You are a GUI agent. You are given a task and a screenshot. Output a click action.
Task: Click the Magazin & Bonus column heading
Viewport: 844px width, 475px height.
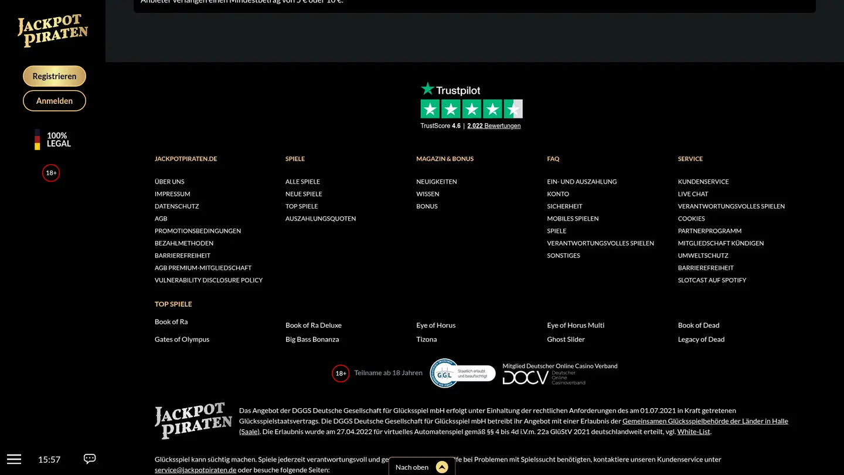coord(445,159)
